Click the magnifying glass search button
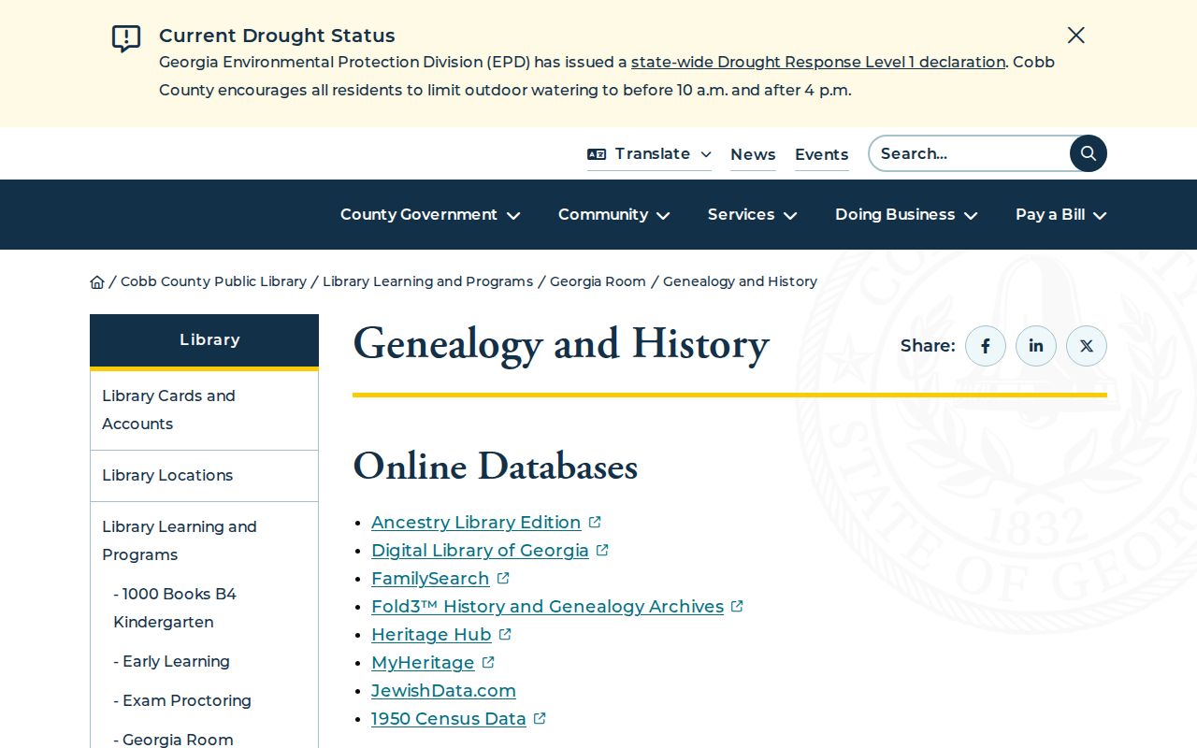The image size is (1197, 748). (1089, 153)
